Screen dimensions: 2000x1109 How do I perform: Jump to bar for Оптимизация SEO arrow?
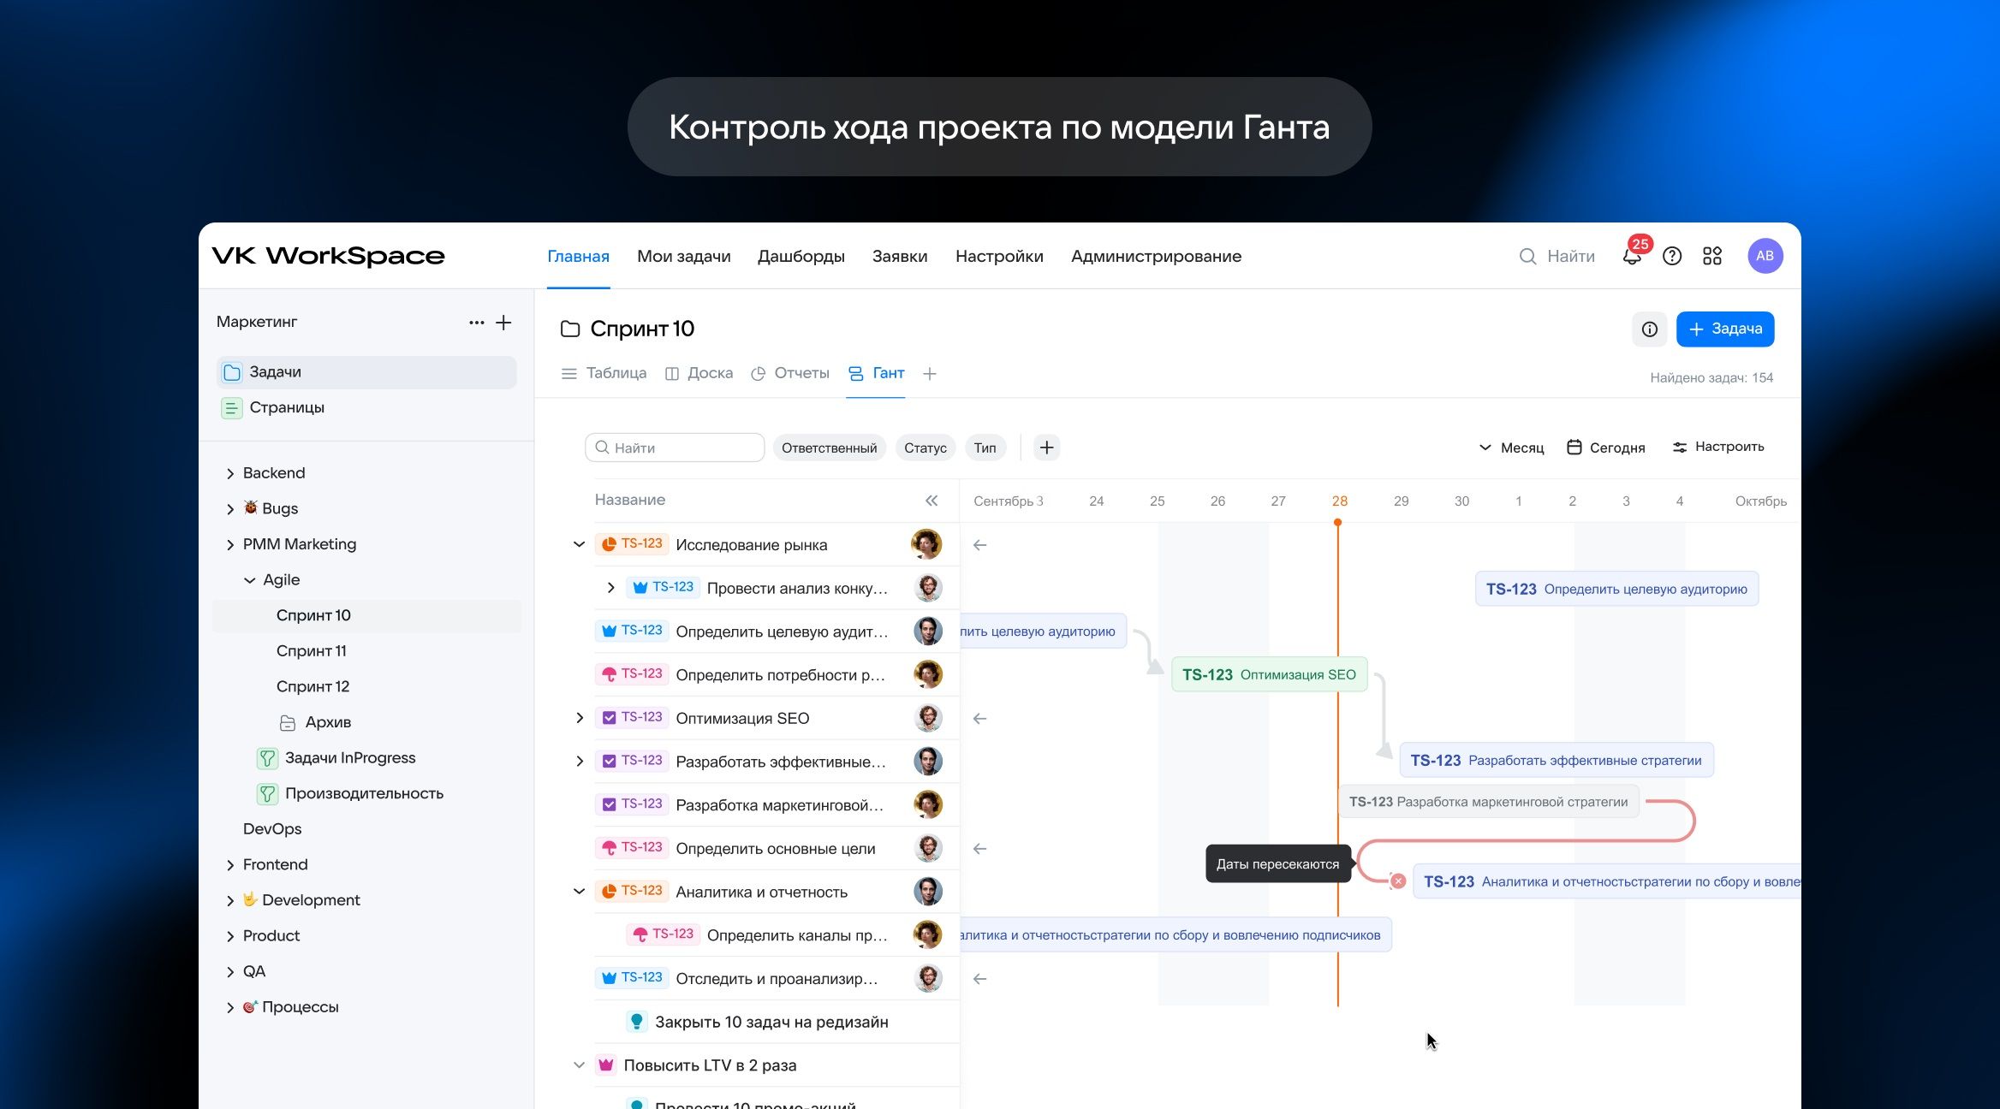(x=980, y=719)
